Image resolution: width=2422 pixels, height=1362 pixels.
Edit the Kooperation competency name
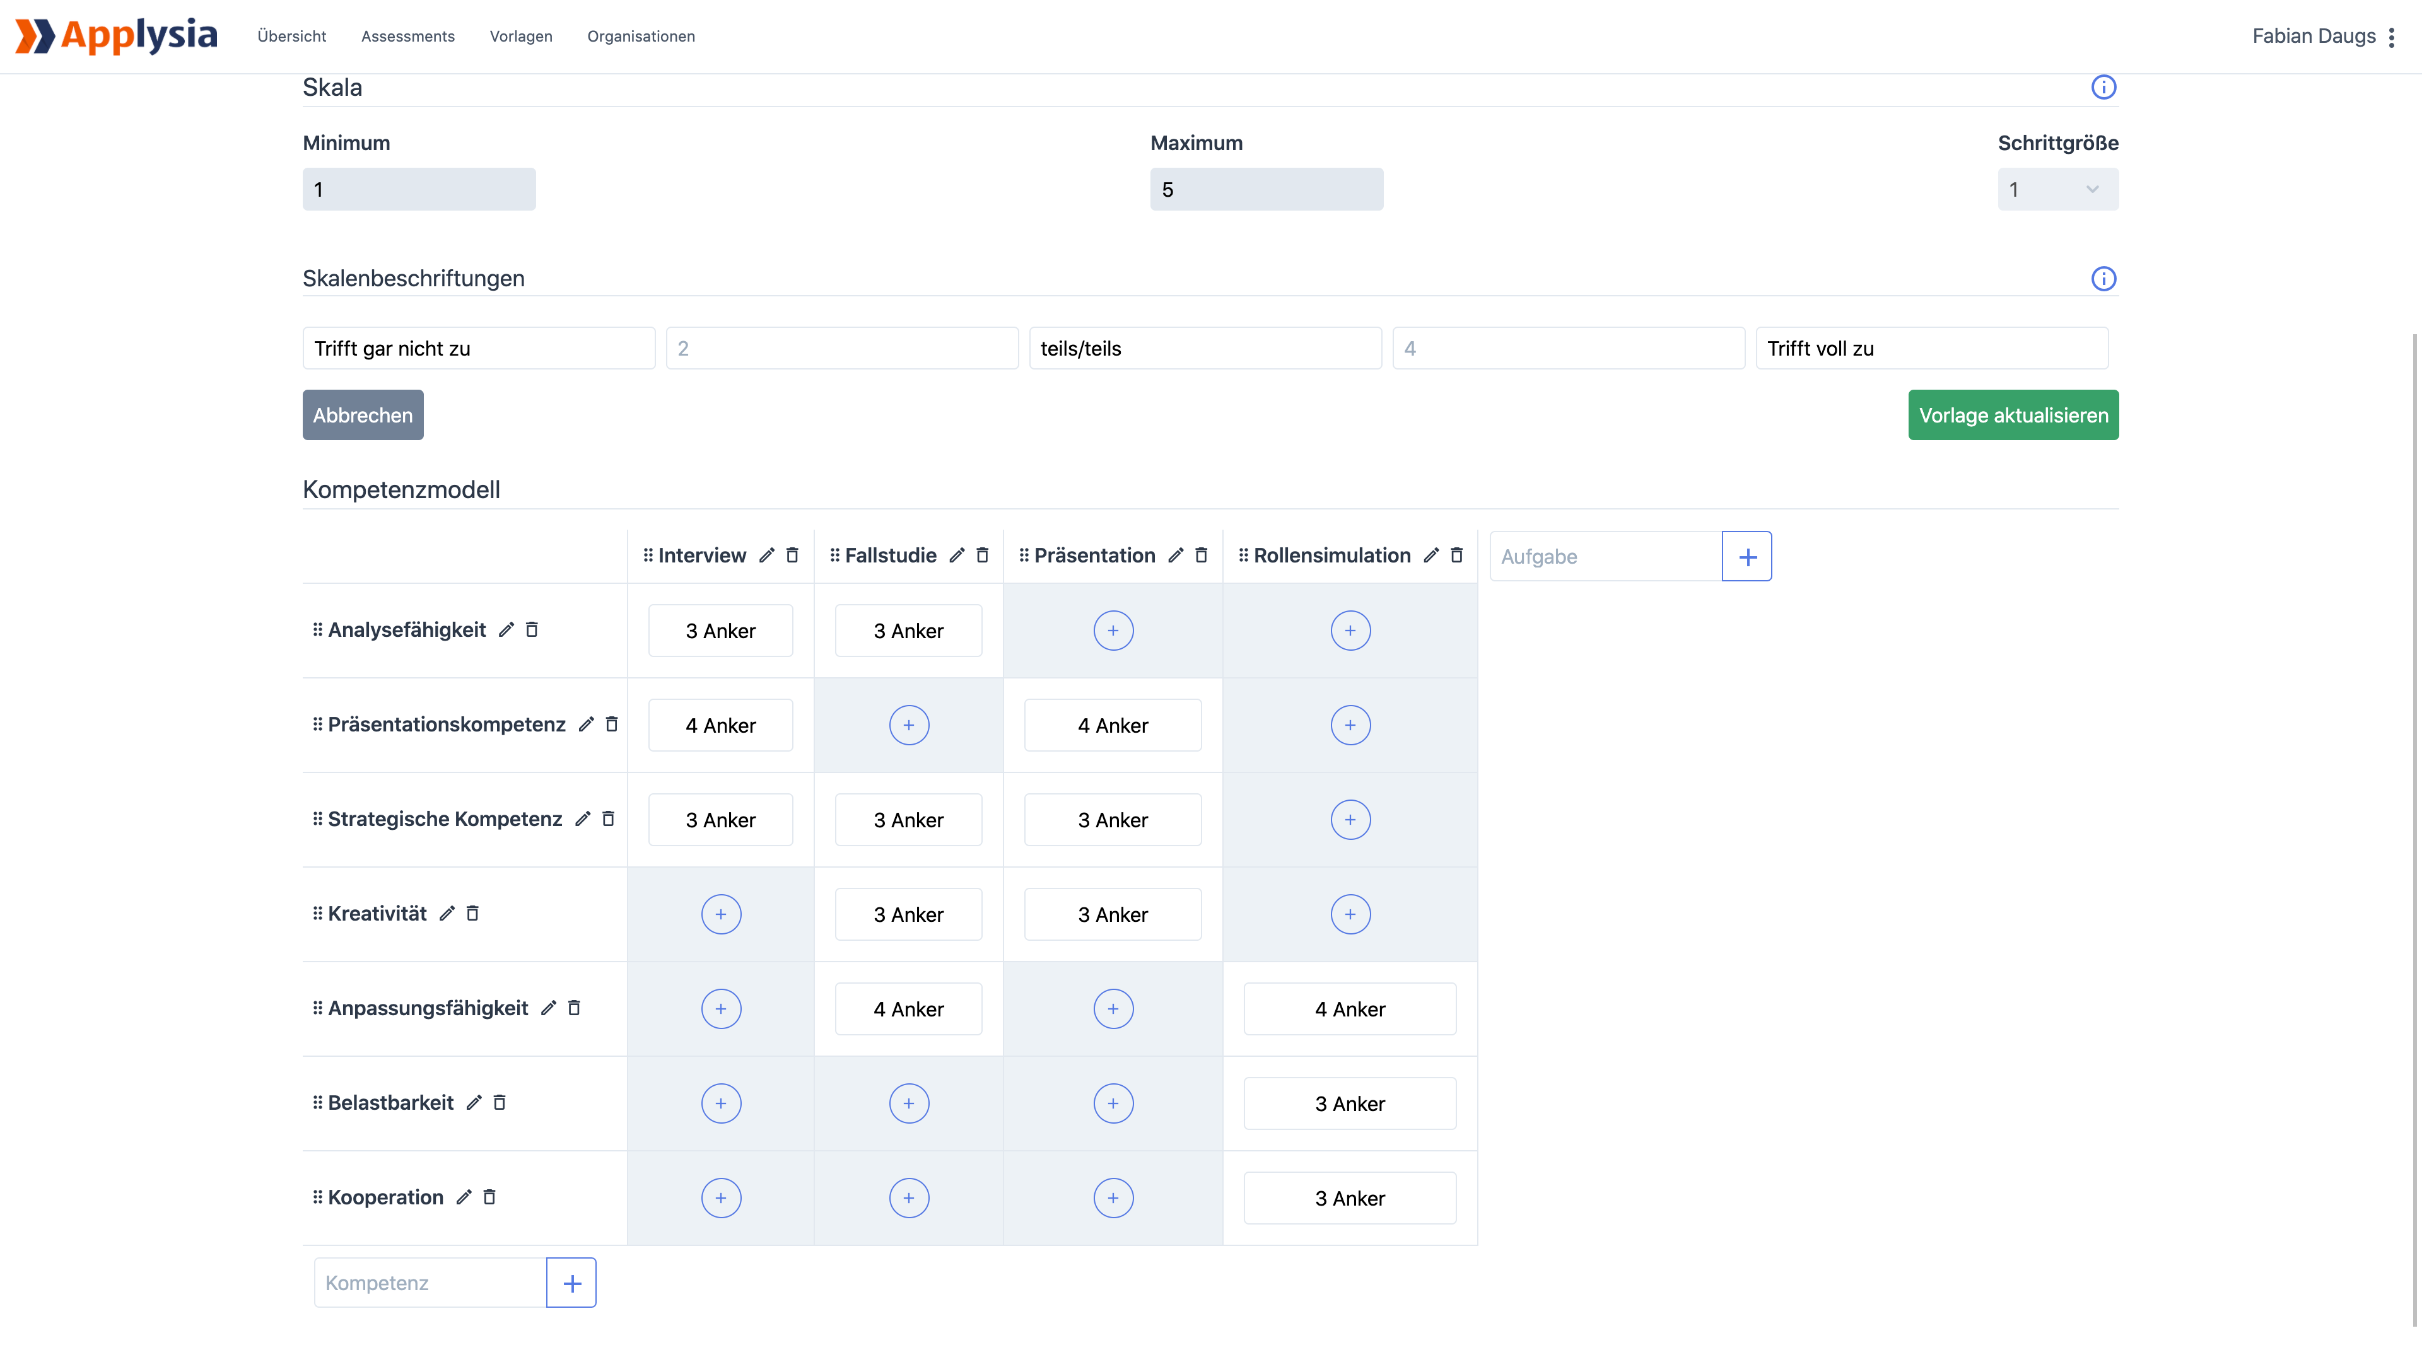(x=462, y=1197)
